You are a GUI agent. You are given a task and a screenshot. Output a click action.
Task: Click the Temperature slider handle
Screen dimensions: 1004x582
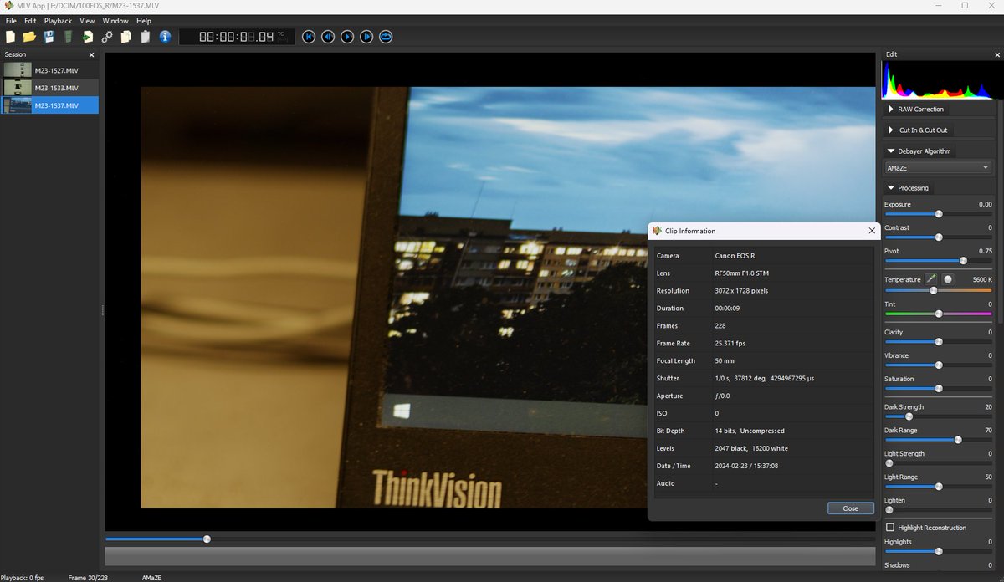click(934, 290)
